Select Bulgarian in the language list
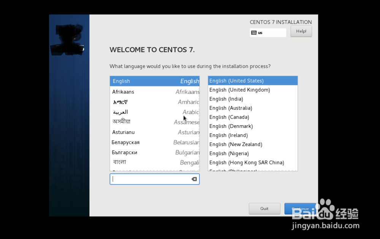The image size is (380, 239). (x=155, y=152)
